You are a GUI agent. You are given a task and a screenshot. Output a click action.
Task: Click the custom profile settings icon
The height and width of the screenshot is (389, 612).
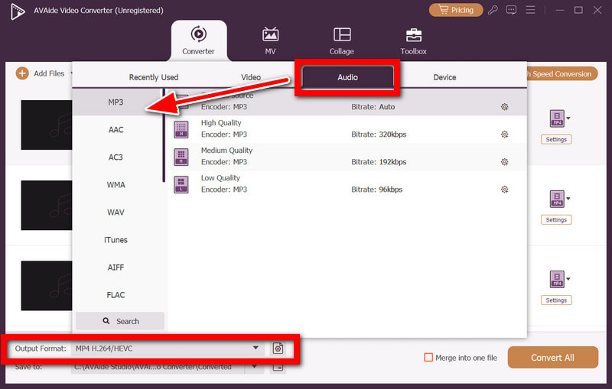click(278, 348)
